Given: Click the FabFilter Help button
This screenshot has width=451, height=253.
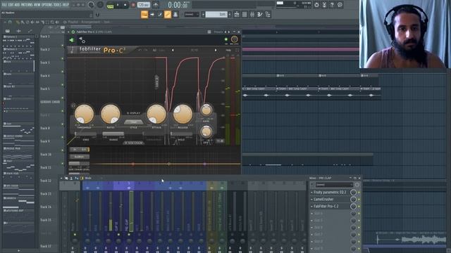Looking at the screenshot, I should 228,50.
